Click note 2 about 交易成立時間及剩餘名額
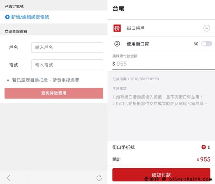 tap(160, 104)
